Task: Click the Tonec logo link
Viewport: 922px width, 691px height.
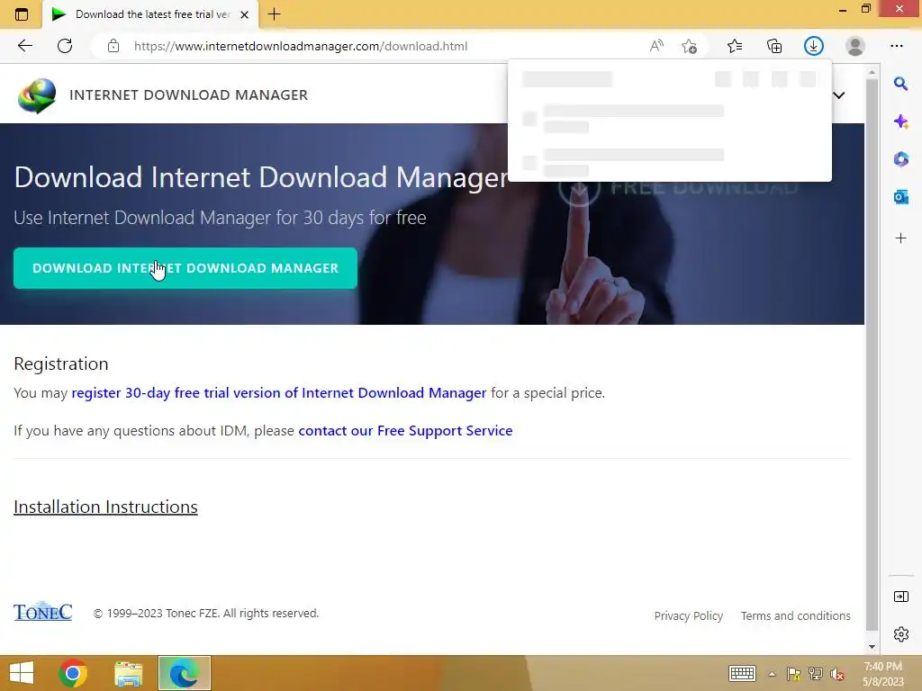Action: click(x=43, y=612)
